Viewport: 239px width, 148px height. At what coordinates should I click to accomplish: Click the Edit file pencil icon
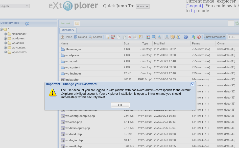(113, 37)
